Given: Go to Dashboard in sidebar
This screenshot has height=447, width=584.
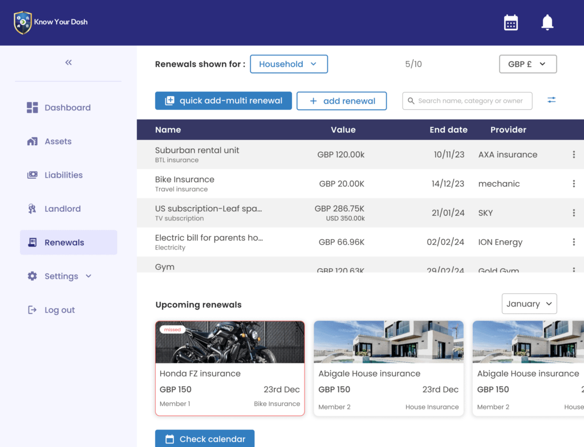Looking at the screenshot, I should [67, 108].
